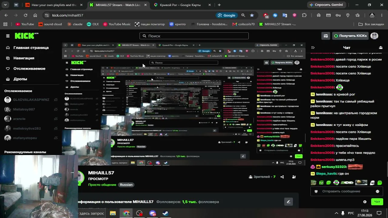Open File Explorer from taskbar
388x218 pixels.
[113, 213]
